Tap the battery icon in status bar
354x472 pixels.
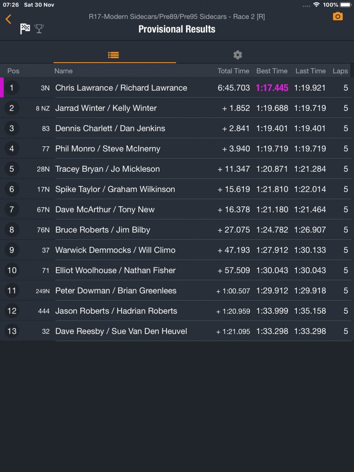[346, 5]
